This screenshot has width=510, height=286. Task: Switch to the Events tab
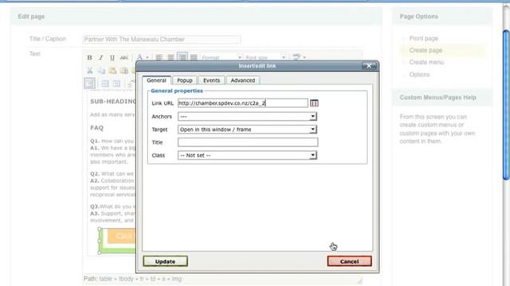(211, 80)
